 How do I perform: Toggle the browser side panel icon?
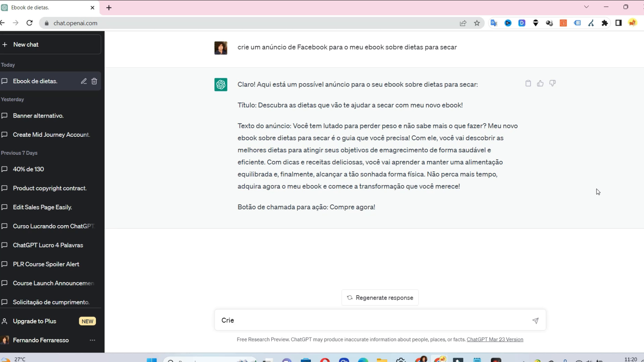pos(619,23)
